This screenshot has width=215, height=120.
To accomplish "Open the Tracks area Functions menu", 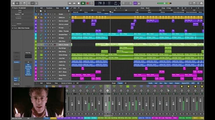I will pos(49,8).
